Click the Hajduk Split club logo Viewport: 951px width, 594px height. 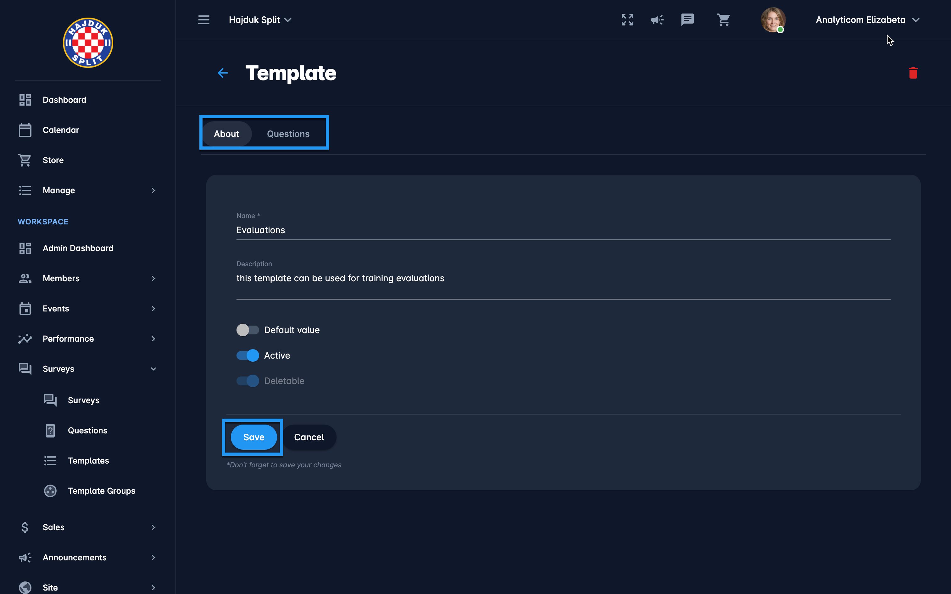pos(88,43)
